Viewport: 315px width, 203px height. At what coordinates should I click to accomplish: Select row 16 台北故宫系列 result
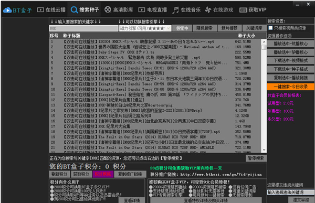pyautogui.click(x=155, y=121)
